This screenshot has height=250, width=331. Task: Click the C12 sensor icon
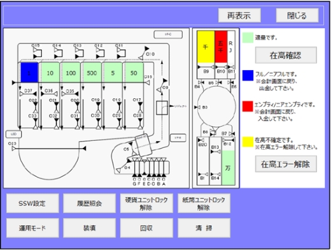click(100, 53)
